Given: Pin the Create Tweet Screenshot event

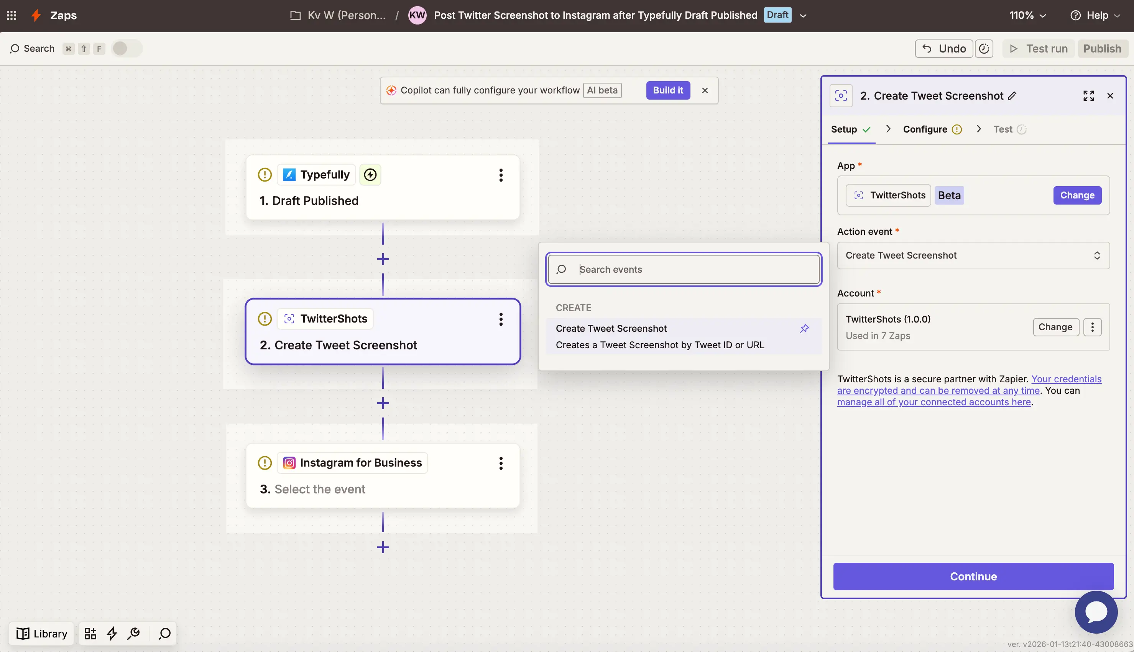Looking at the screenshot, I should pos(804,328).
